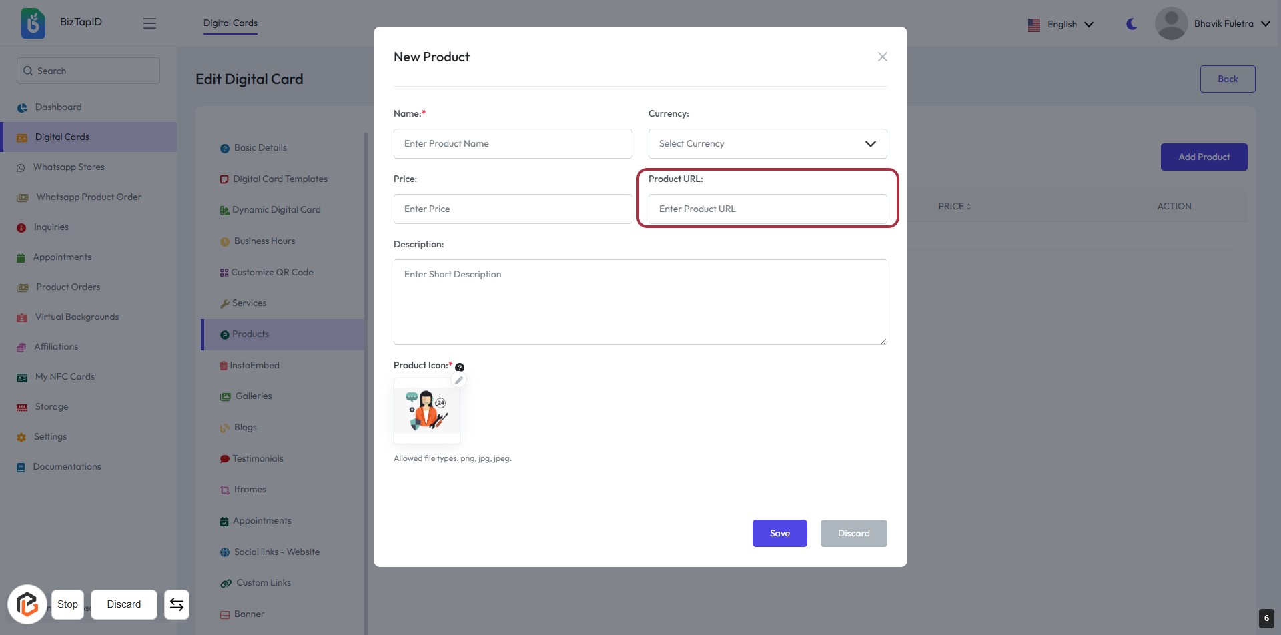Switch to dark mode moon icon
The height and width of the screenshot is (635, 1281).
pyautogui.click(x=1132, y=24)
